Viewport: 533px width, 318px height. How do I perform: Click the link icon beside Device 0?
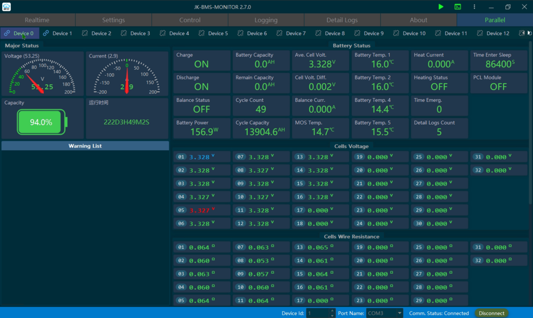click(7, 33)
